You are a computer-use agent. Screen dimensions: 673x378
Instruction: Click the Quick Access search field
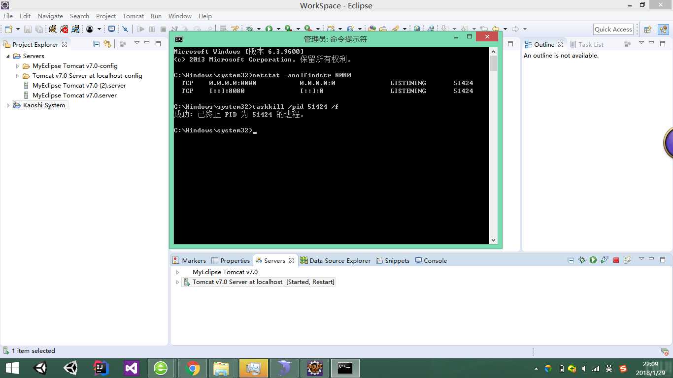(613, 29)
